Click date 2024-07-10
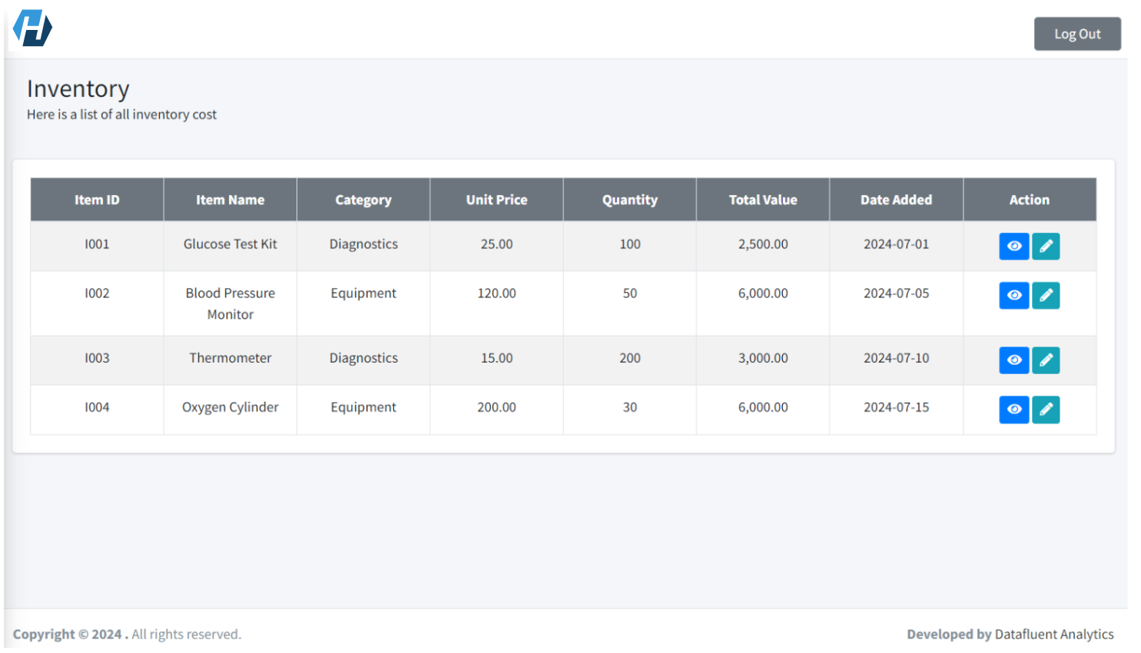 click(x=896, y=358)
